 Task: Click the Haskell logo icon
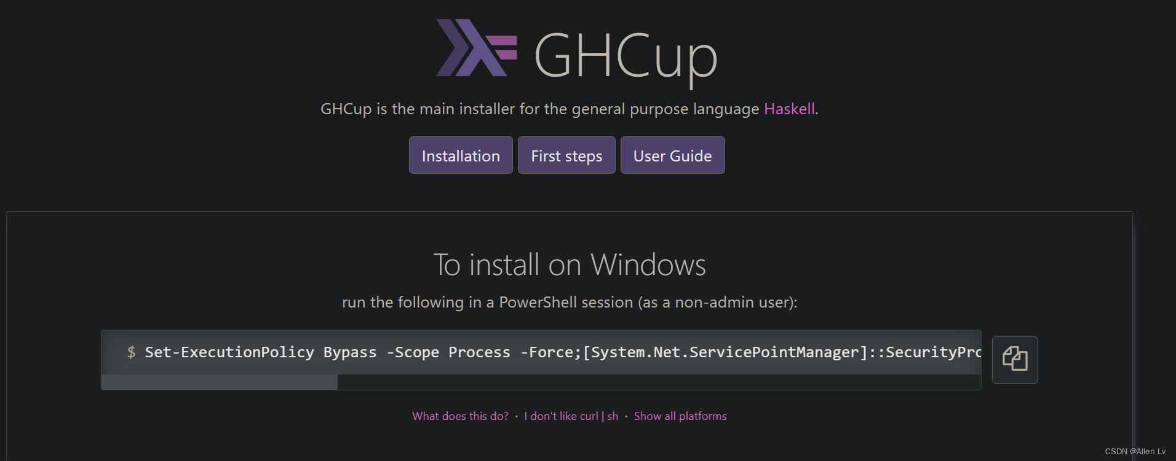pos(477,48)
